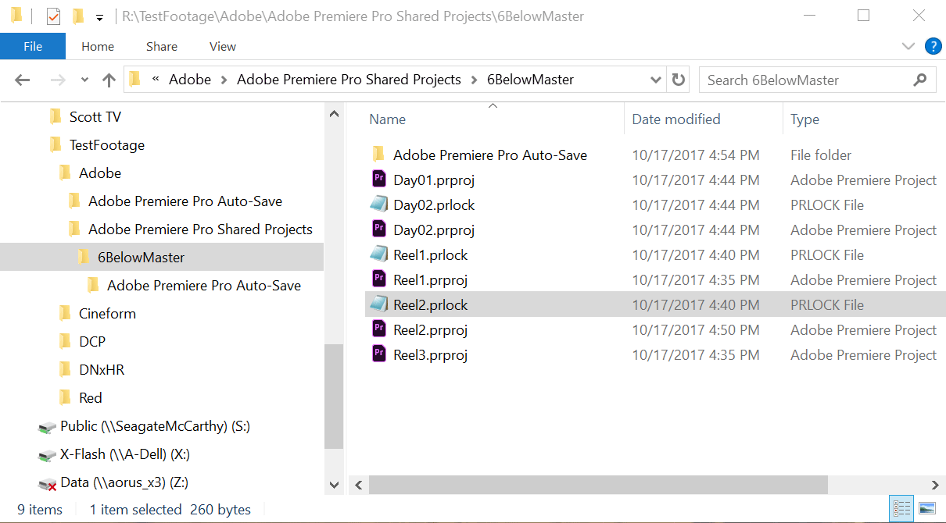Click the Reel3.prproj Premiere project icon

point(379,354)
